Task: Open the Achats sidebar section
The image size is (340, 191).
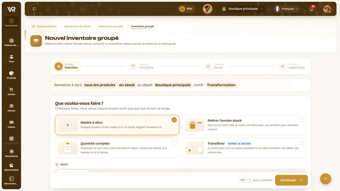Action: tap(11, 108)
